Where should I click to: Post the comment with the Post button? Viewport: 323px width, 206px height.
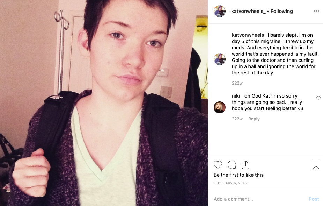(x=314, y=199)
